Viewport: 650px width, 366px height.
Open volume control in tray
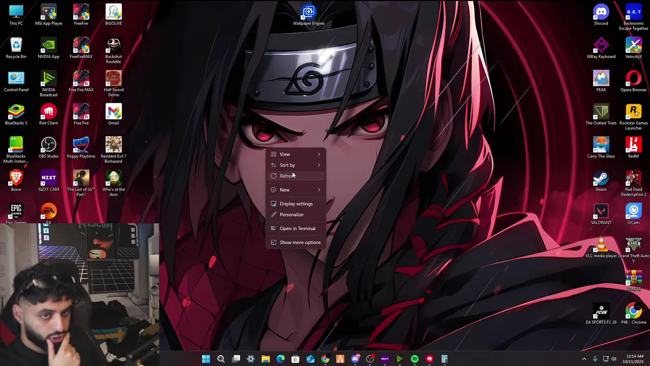[613, 359]
